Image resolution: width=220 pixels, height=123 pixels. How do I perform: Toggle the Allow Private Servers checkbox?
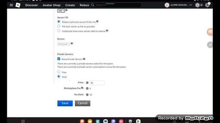[59, 59]
